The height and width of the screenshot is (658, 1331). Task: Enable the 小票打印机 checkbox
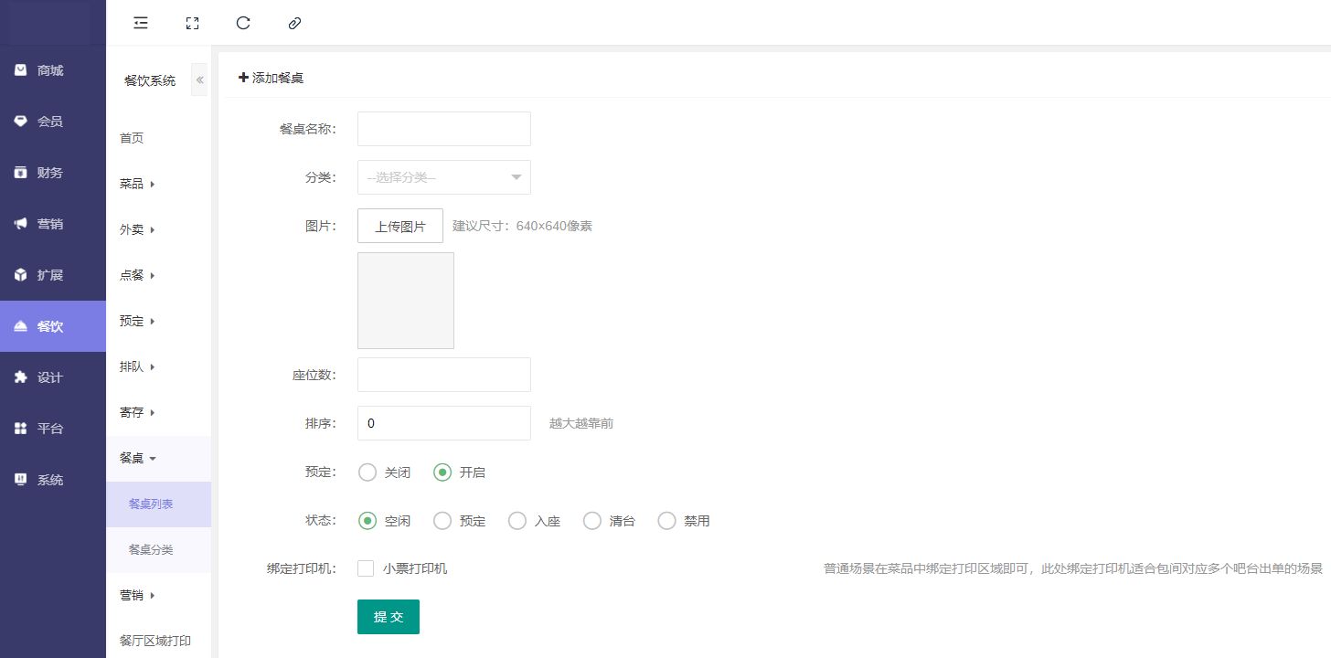(x=366, y=568)
